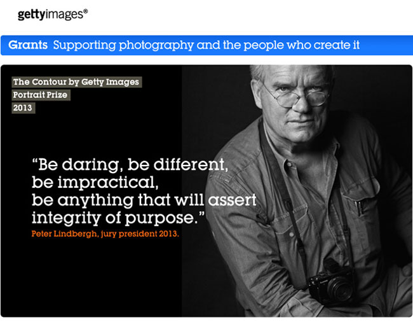Click 'Be daring, be different' quote line
This screenshot has width=413, height=322.
[130, 165]
